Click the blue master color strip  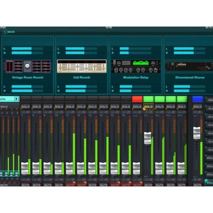pyautogui.click(x=198, y=99)
